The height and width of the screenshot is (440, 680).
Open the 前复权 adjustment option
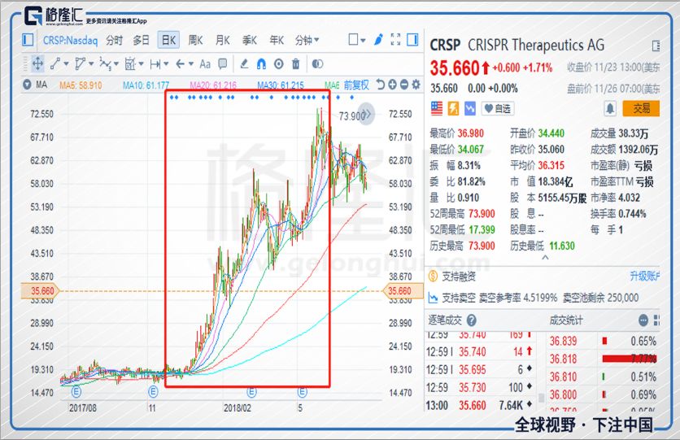(x=356, y=85)
